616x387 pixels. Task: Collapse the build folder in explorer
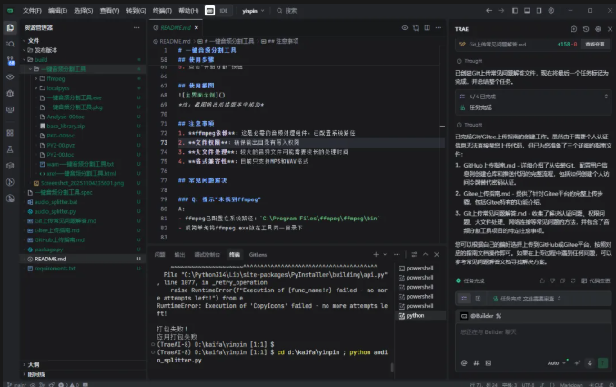(42, 59)
